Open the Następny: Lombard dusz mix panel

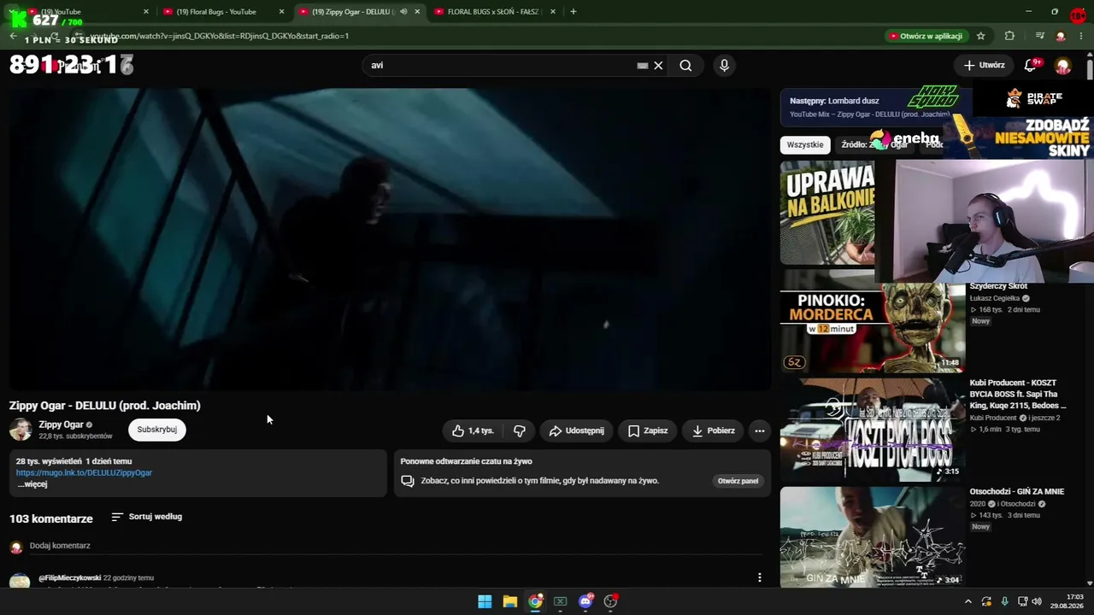click(x=870, y=107)
